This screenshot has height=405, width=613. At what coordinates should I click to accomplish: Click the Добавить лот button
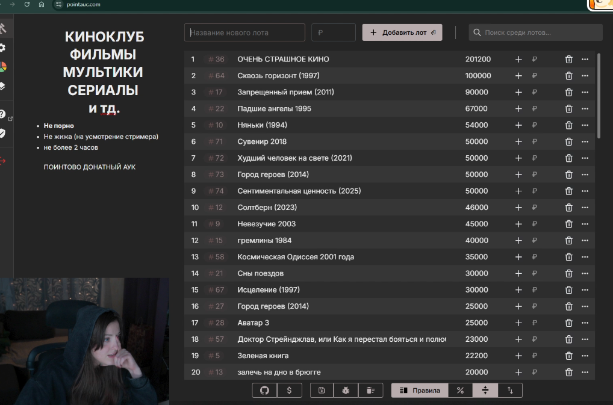(402, 32)
